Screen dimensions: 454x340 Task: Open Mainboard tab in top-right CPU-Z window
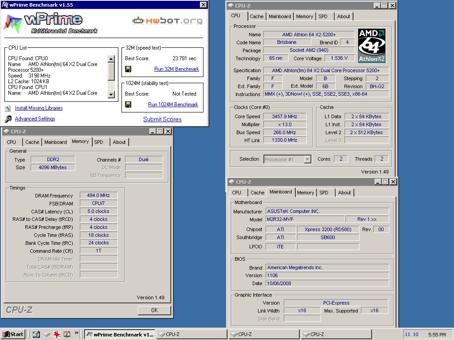coord(280,16)
